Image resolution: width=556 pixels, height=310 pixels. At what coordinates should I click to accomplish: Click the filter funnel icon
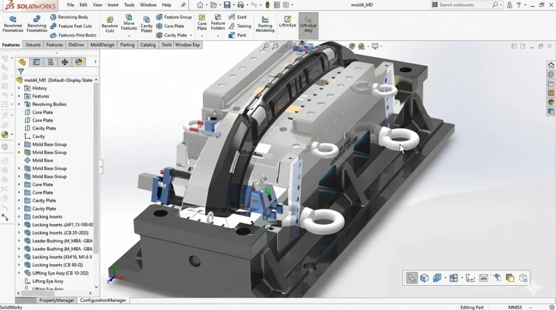[21, 71]
